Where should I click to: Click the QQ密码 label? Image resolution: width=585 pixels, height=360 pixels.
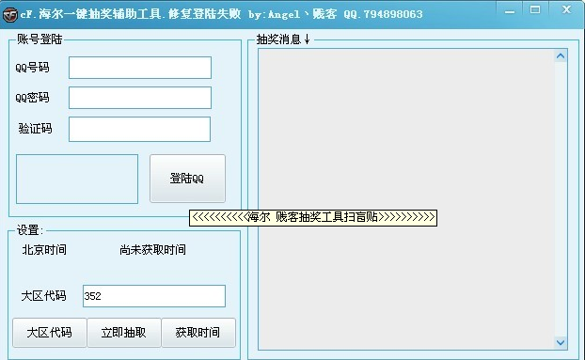[32, 98]
